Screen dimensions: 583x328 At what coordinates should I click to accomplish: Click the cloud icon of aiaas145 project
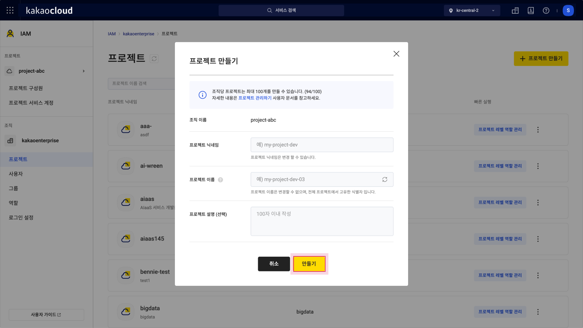[126, 239]
